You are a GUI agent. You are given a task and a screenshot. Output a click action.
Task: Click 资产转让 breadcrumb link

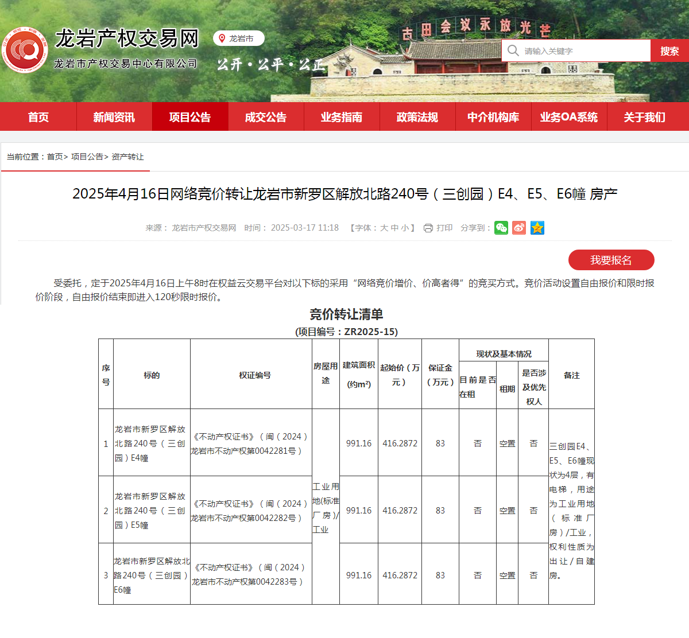127,157
